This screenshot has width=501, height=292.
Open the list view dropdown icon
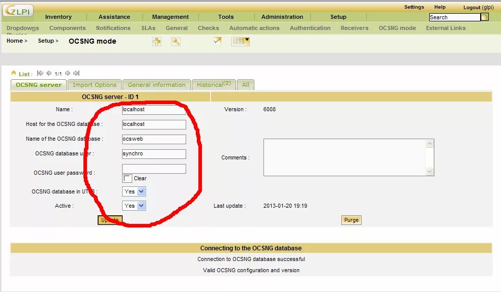click(x=241, y=41)
